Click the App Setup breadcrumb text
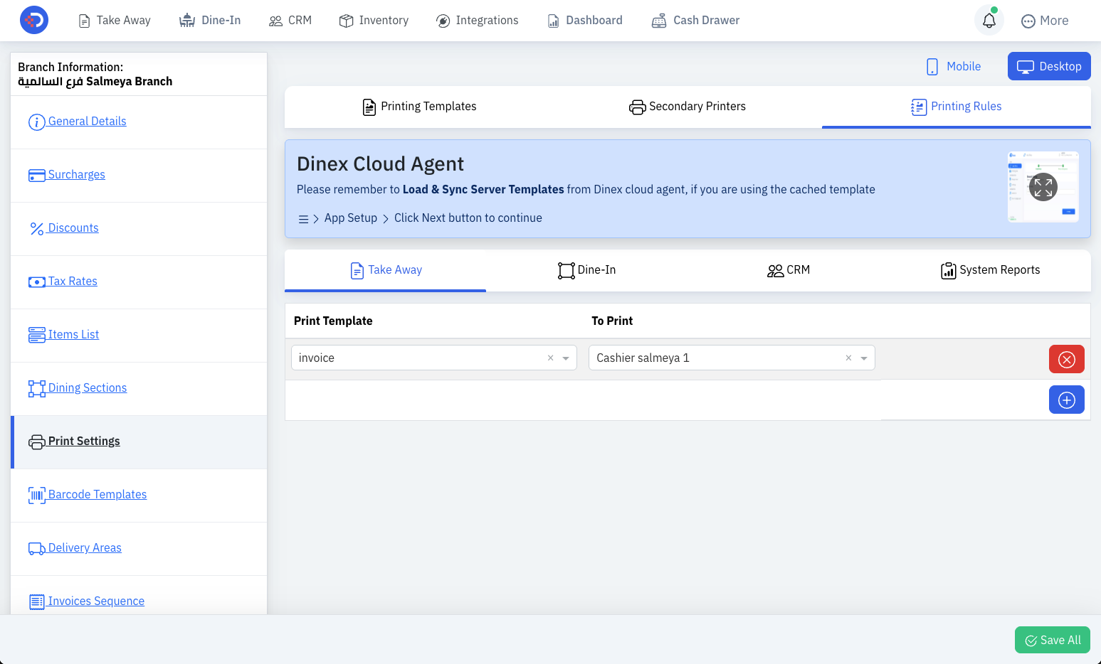This screenshot has height=664, width=1101. click(351, 218)
